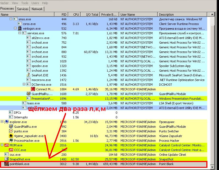Select the Processes tab
This screenshot has height=170, width=219.
point(7,9)
